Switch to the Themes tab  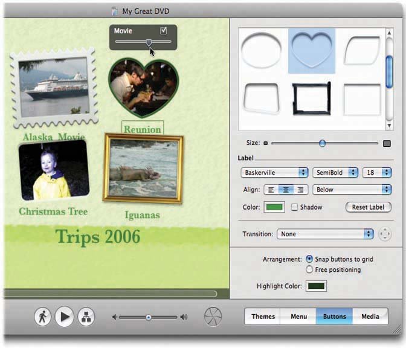[x=263, y=317]
